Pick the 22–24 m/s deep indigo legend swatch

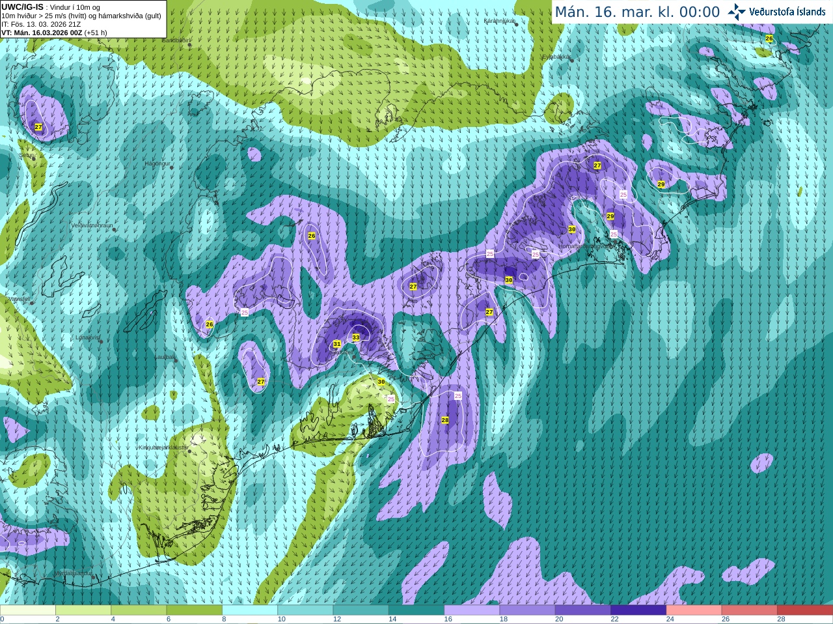tap(638, 610)
